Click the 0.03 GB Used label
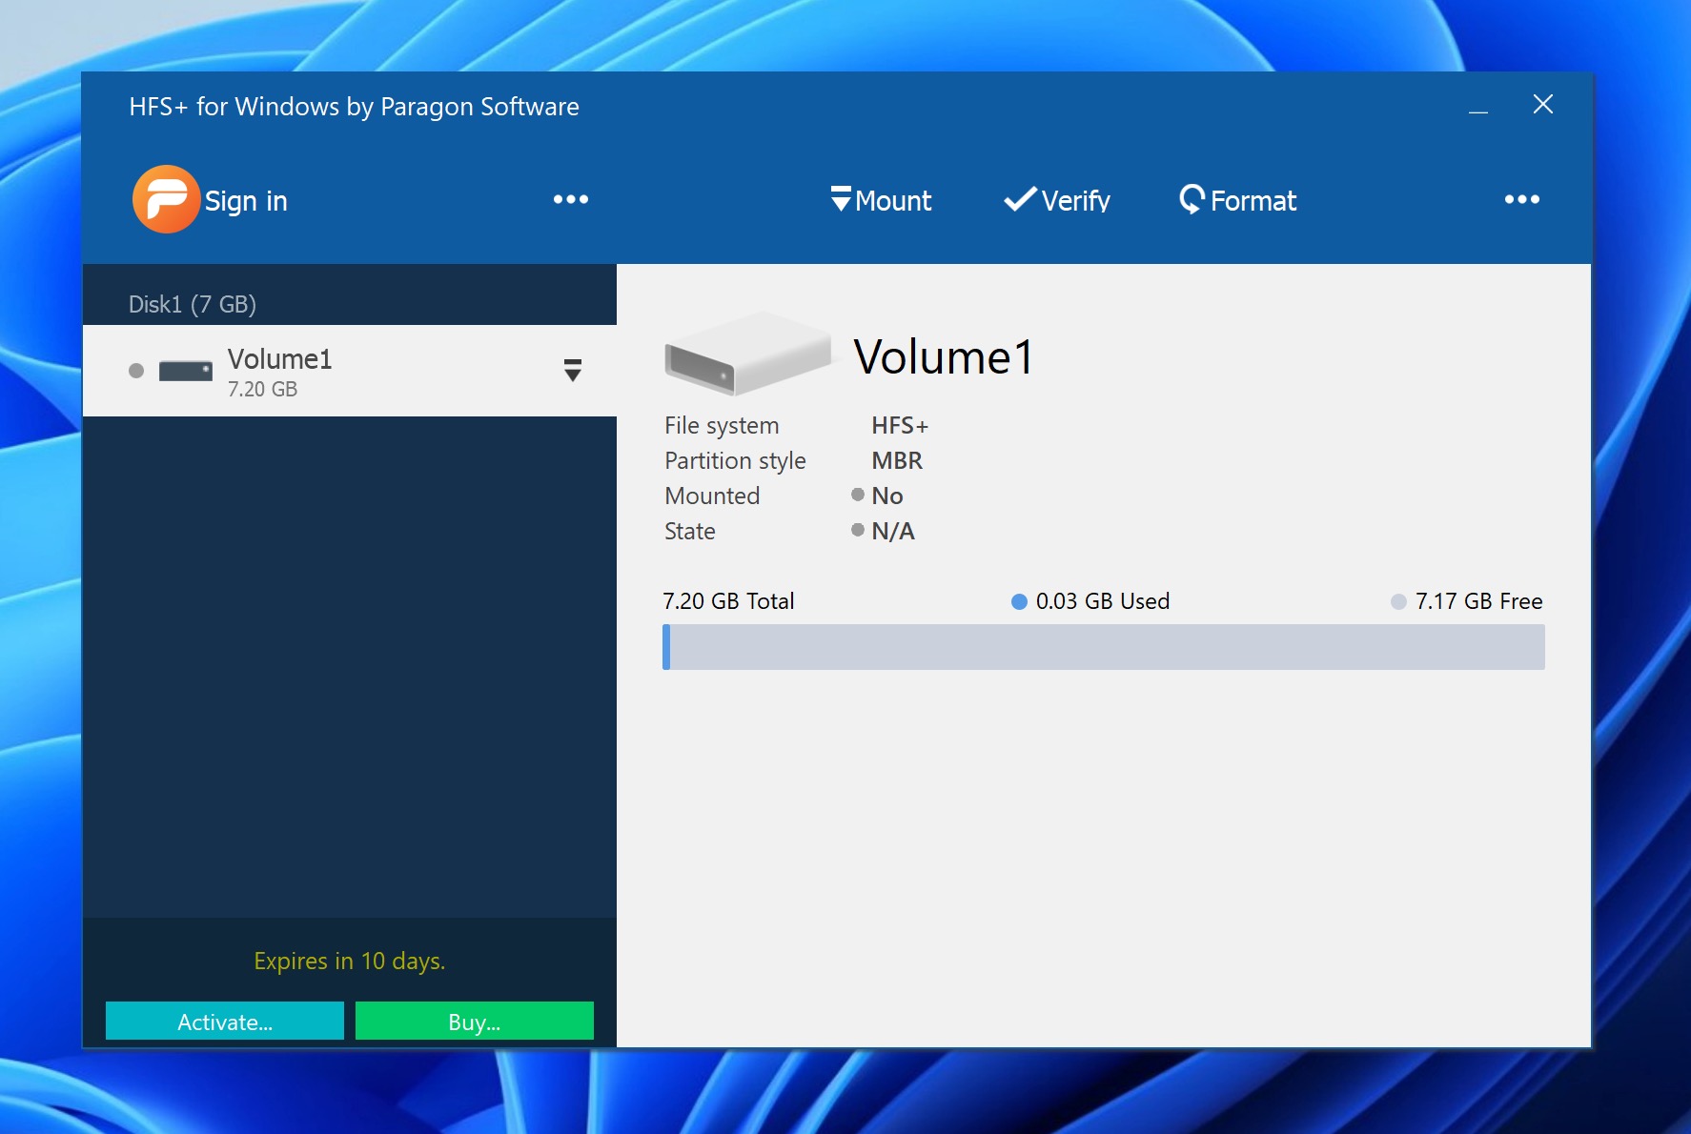The height and width of the screenshot is (1134, 1691). tap(1091, 601)
